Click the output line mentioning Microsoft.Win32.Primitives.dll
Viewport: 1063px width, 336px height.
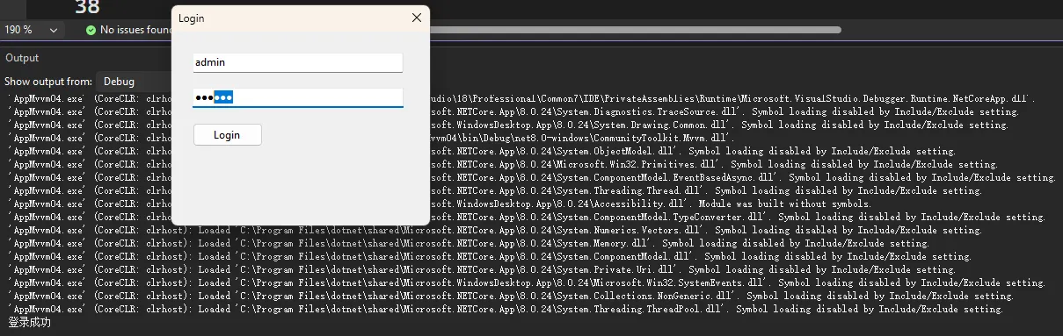[x=502, y=165]
